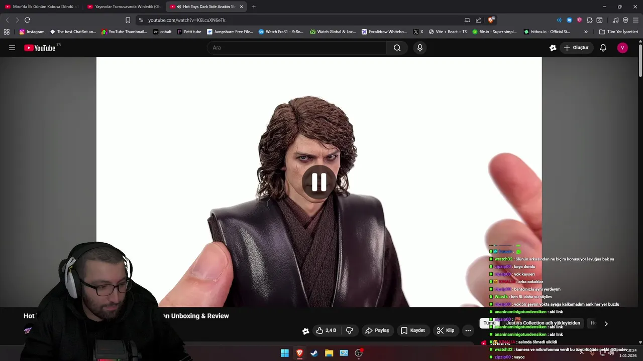Open the pink shield extension icon
The image size is (643, 361).
579,20
